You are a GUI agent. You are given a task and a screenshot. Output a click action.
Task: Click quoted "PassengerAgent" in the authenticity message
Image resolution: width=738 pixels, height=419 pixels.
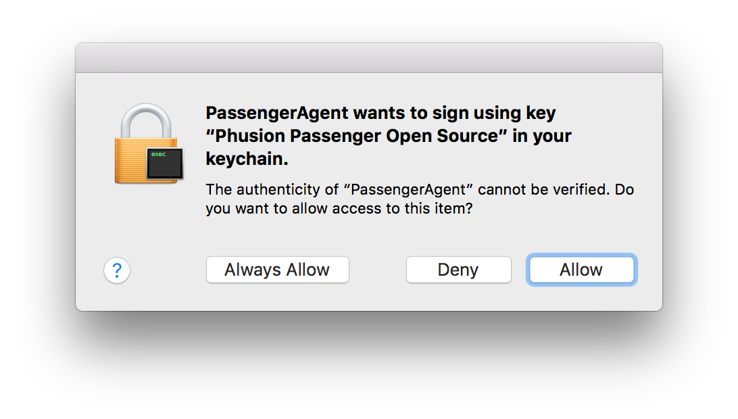click(408, 189)
